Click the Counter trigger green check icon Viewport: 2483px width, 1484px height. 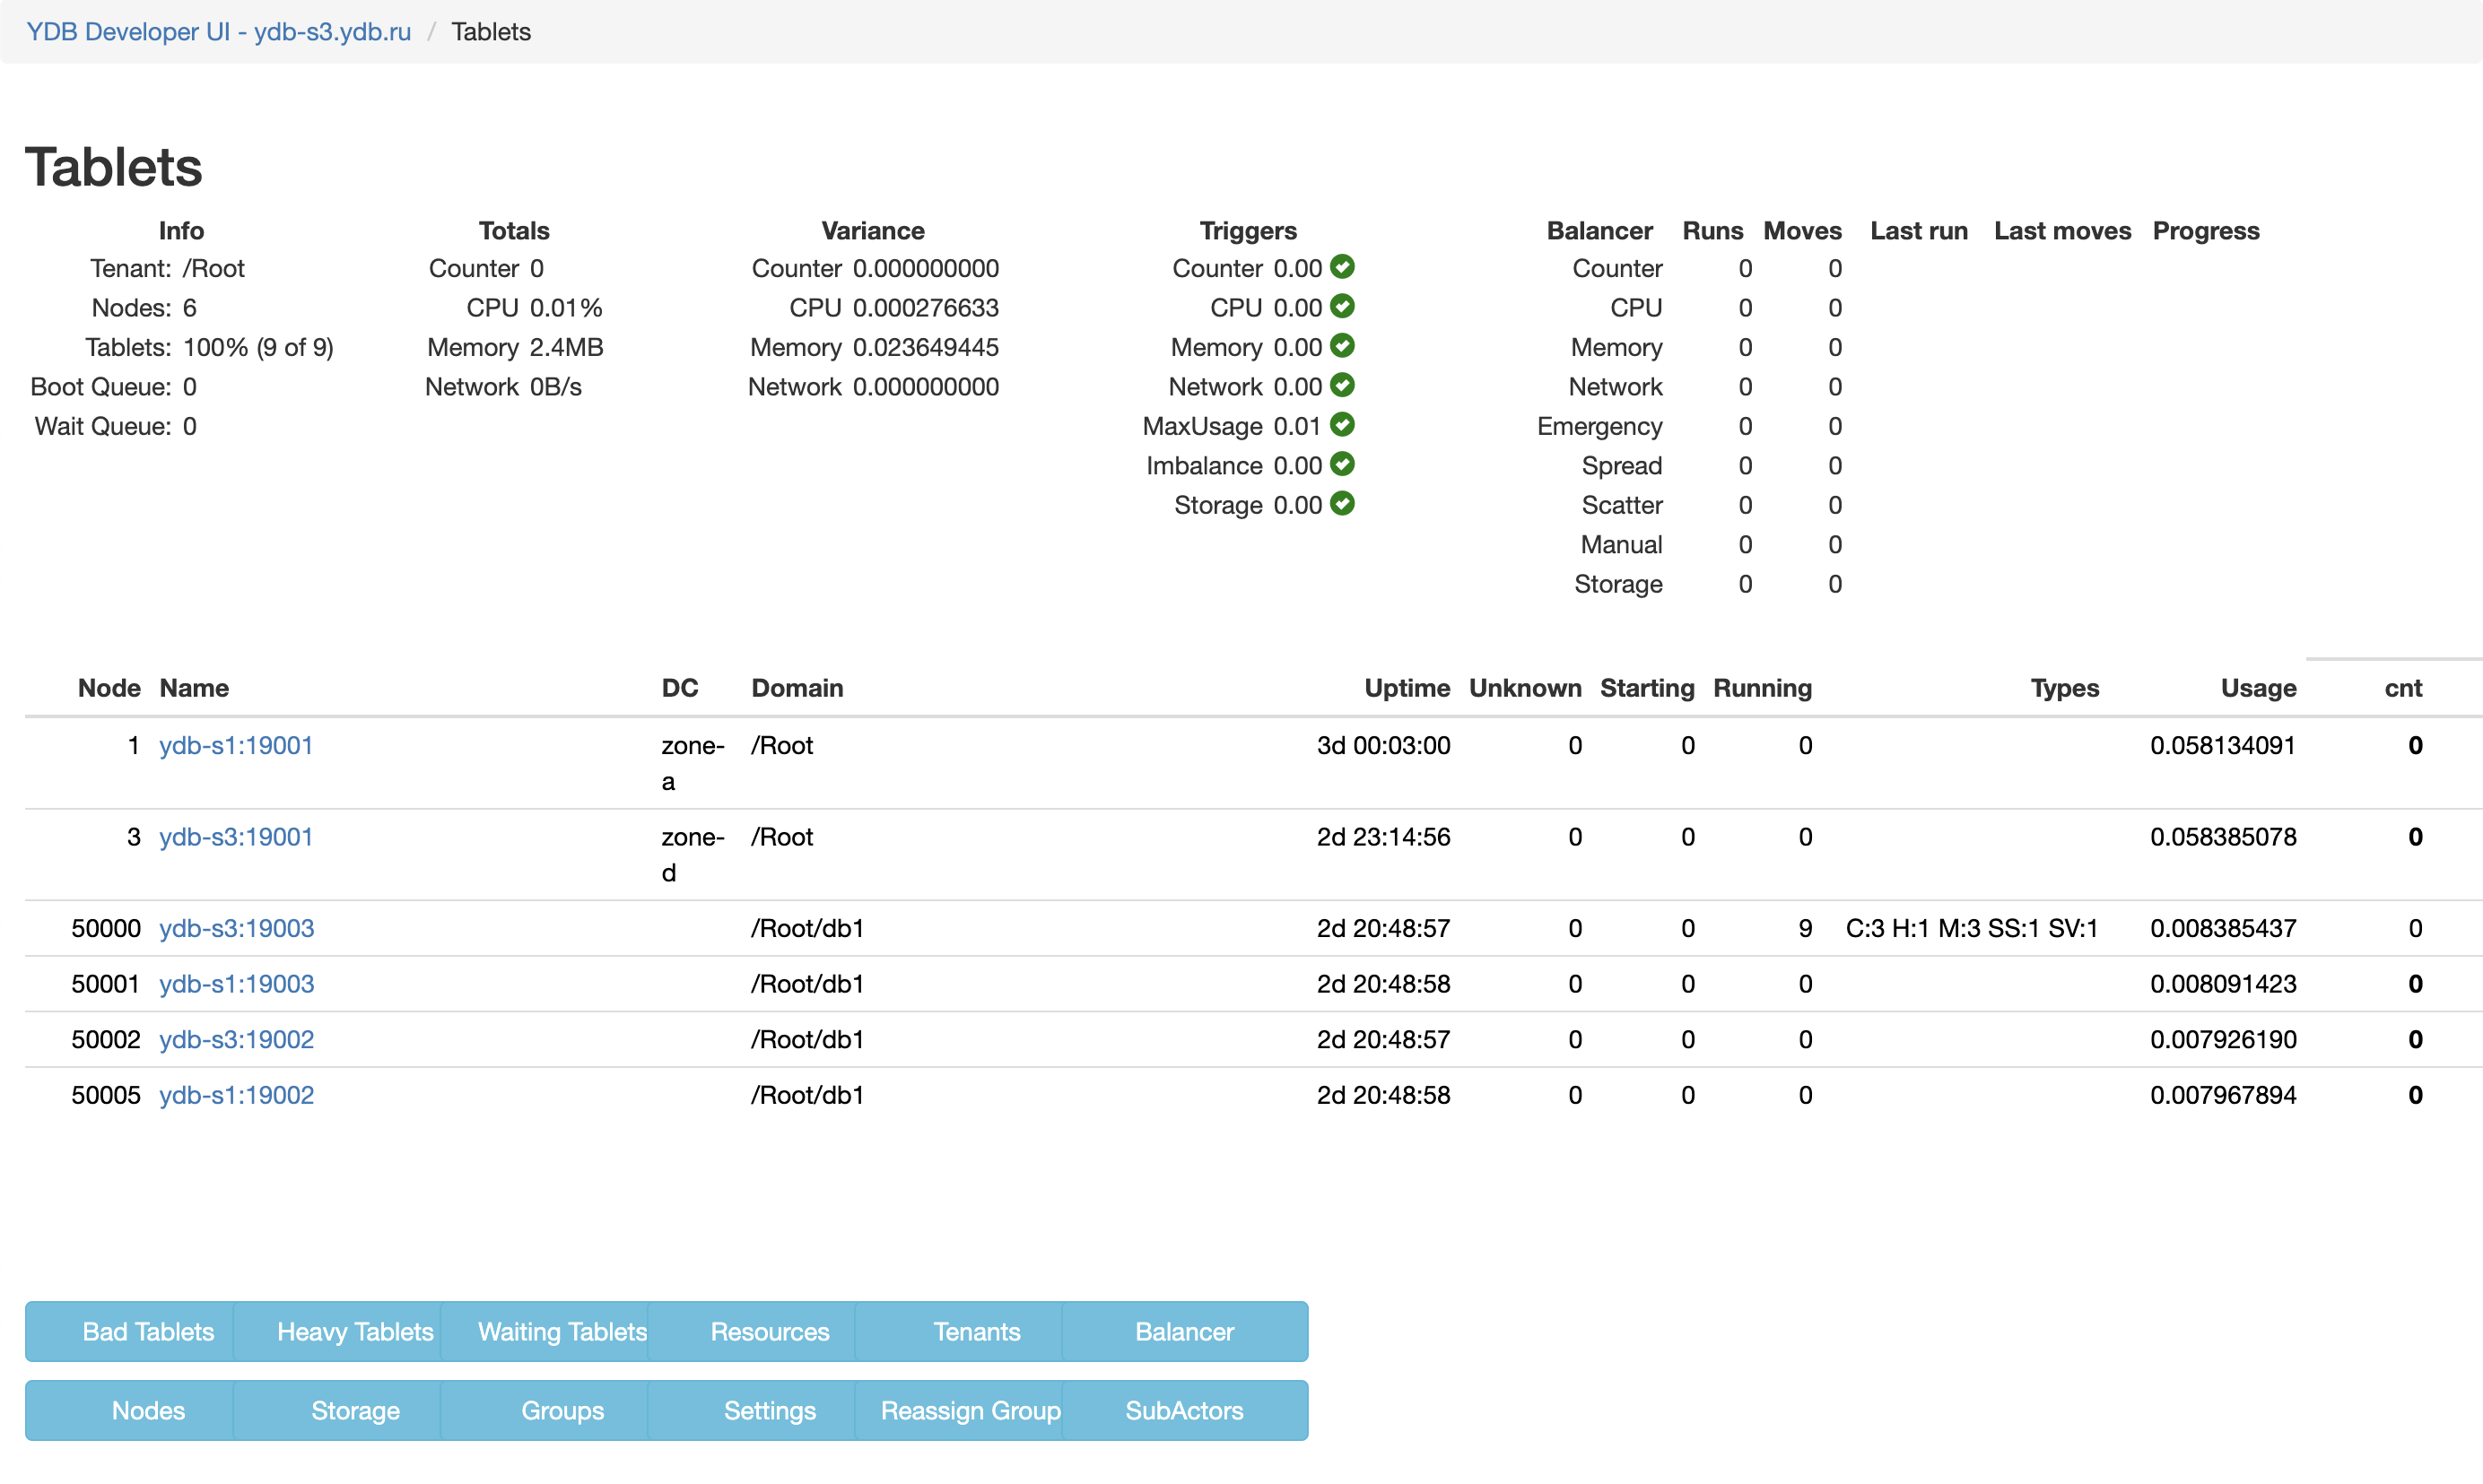coord(1343,267)
